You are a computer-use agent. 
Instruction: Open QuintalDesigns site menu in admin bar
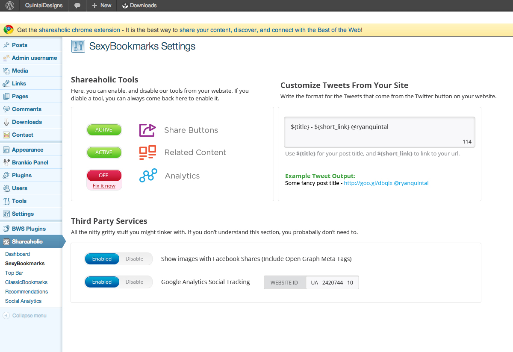tap(44, 6)
